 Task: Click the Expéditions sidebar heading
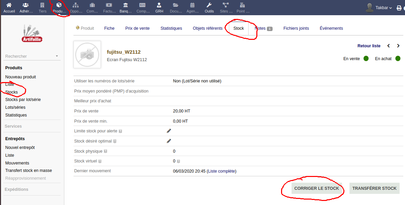click(x=17, y=189)
